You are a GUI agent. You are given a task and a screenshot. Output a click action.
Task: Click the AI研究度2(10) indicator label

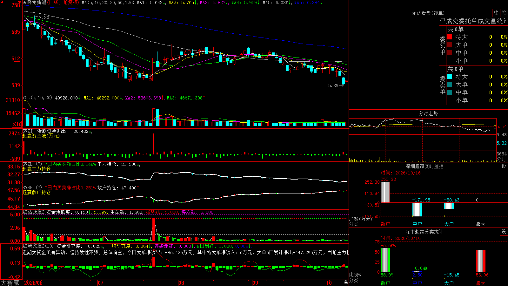tap(38, 246)
